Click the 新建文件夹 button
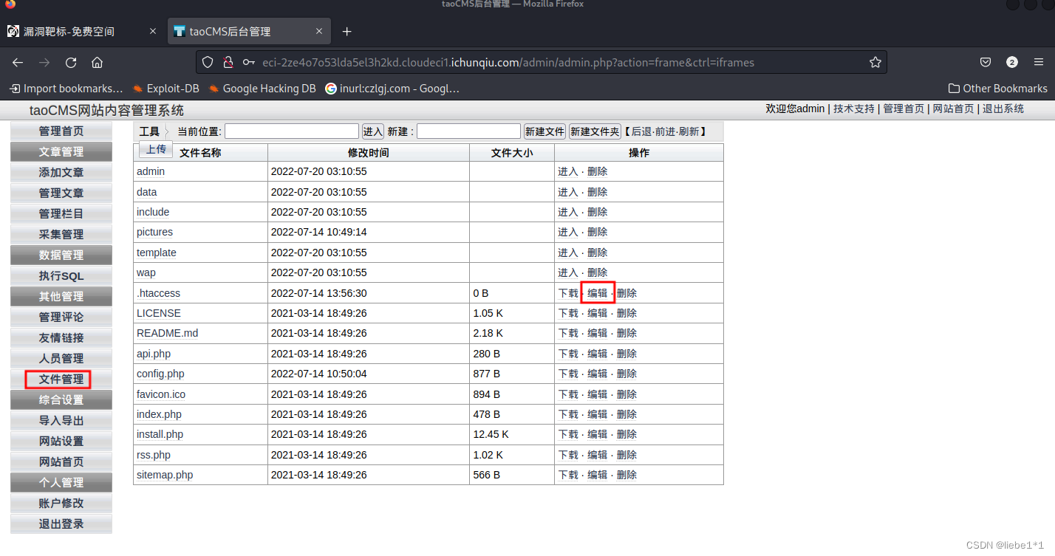This screenshot has width=1055, height=556. click(595, 131)
